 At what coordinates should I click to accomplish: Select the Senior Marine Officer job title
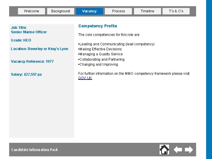tap(29, 32)
